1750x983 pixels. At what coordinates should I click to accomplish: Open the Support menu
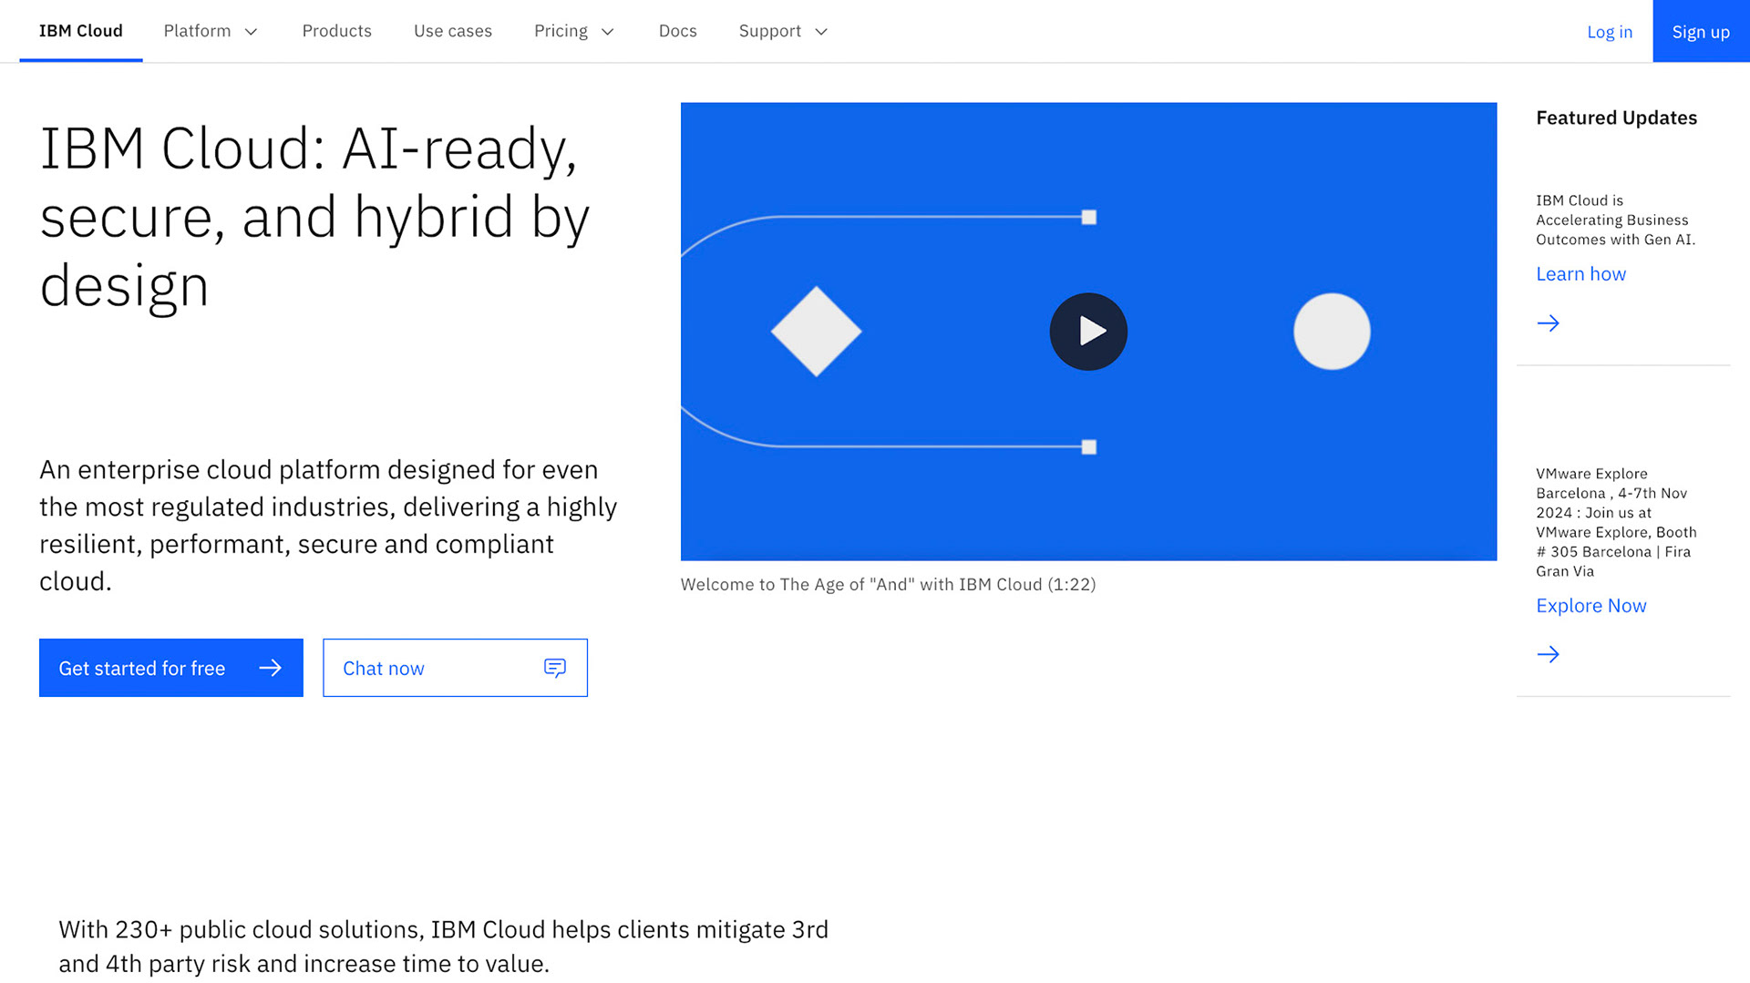click(x=783, y=31)
